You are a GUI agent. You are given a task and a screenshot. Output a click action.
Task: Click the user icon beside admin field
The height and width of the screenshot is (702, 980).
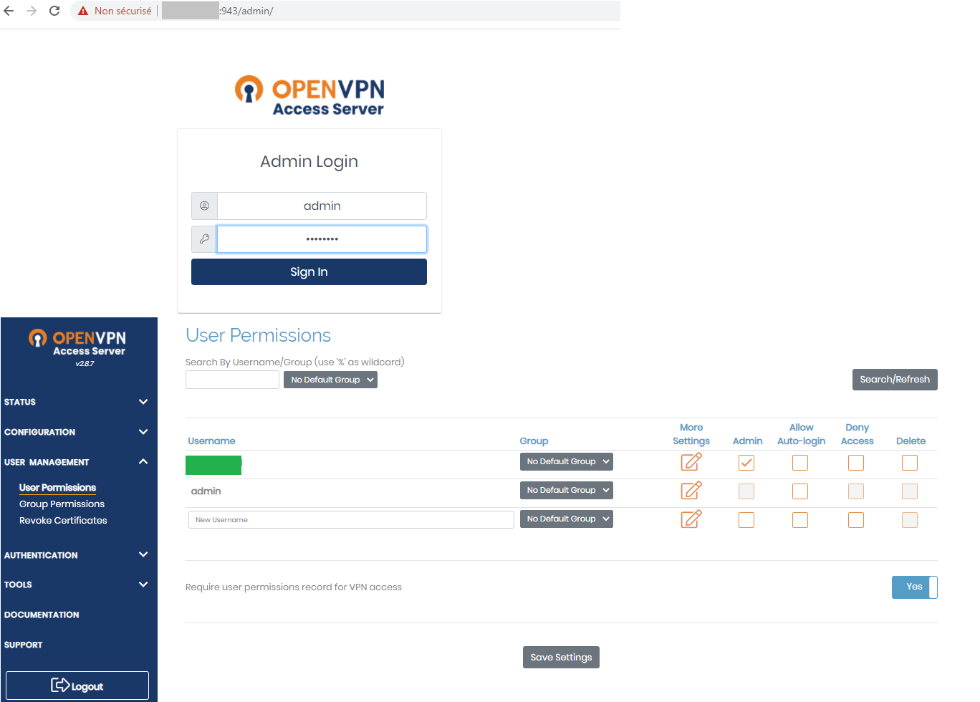(204, 206)
